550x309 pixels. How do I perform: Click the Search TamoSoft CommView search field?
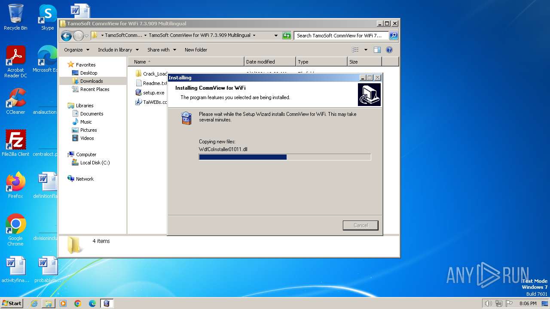[341, 36]
